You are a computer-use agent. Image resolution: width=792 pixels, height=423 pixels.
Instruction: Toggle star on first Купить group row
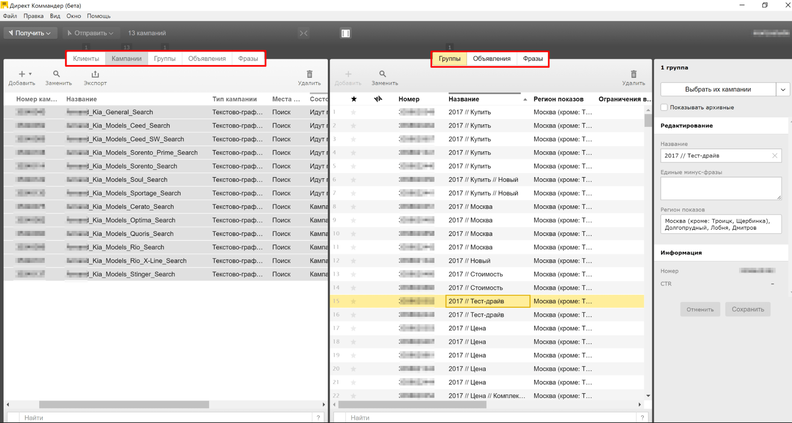click(353, 112)
